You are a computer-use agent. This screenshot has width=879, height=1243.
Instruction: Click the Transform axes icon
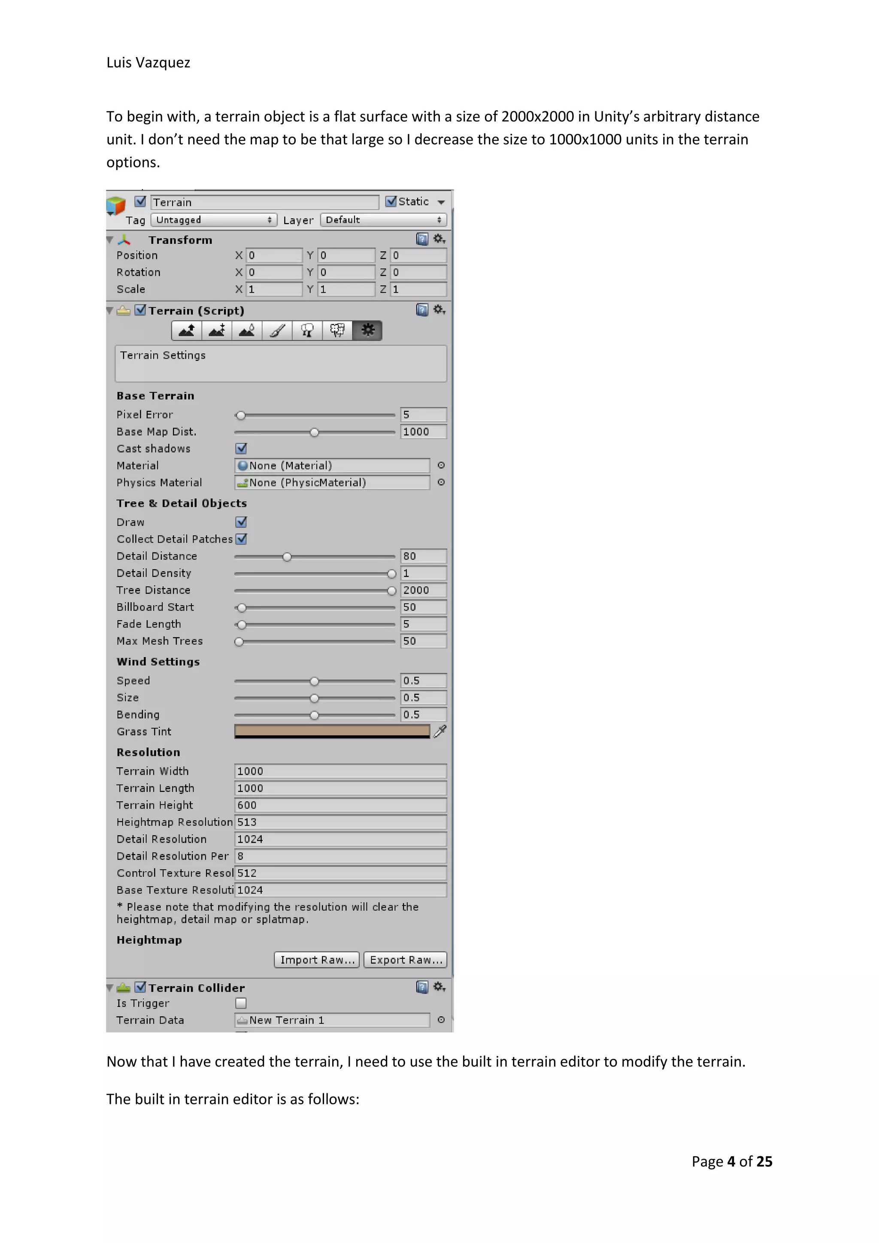[124, 240]
